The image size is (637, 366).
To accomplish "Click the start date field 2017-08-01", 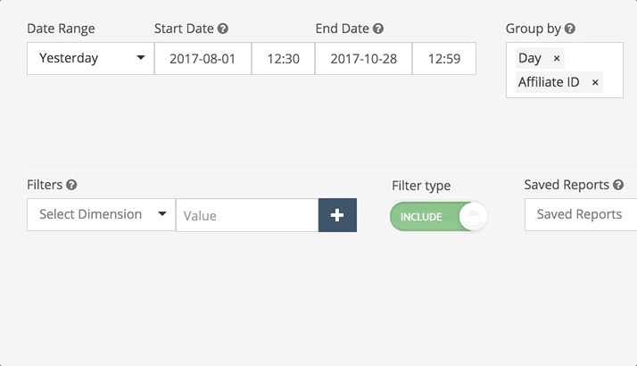I will click(x=203, y=59).
